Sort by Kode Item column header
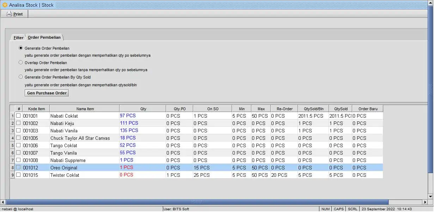 tap(36, 109)
